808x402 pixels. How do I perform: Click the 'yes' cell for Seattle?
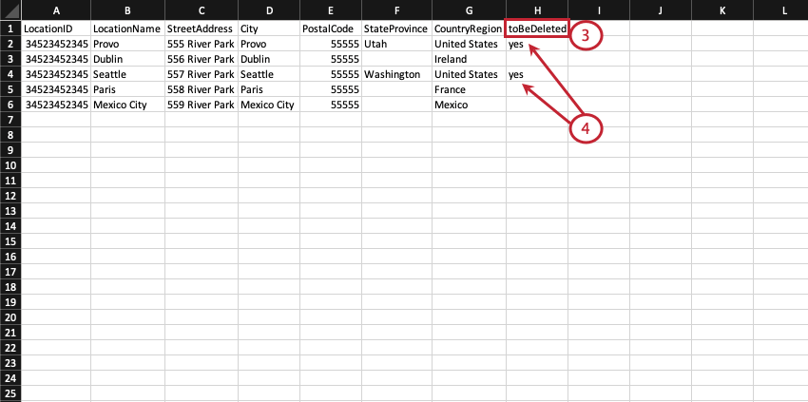(x=537, y=74)
